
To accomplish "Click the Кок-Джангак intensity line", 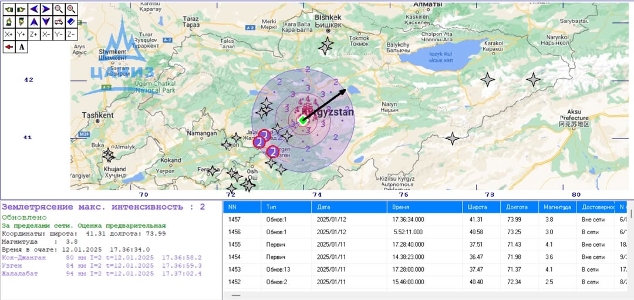I will tap(102, 257).
